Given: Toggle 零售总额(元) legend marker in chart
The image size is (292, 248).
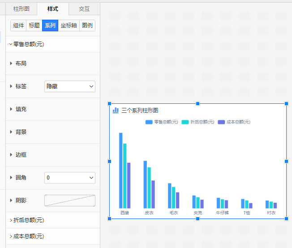Looking at the screenshot, I should [149, 122].
